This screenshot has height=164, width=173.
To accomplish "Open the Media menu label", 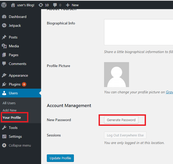I will coord(14,46).
